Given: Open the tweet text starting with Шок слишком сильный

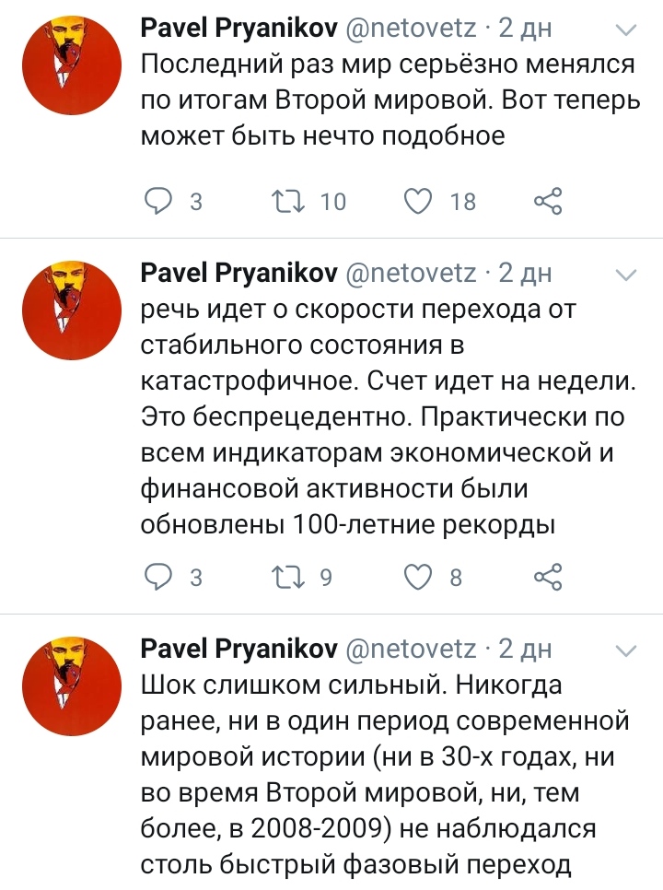Looking at the screenshot, I should click(x=385, y=775).
